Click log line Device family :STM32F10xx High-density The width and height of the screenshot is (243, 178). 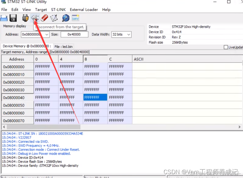tap(40, 166)
